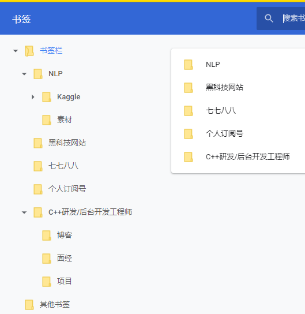The width and height of the screenshot is (305, 314).
Task: Open the 博客 folder label
Action: [x=65, y=235]
